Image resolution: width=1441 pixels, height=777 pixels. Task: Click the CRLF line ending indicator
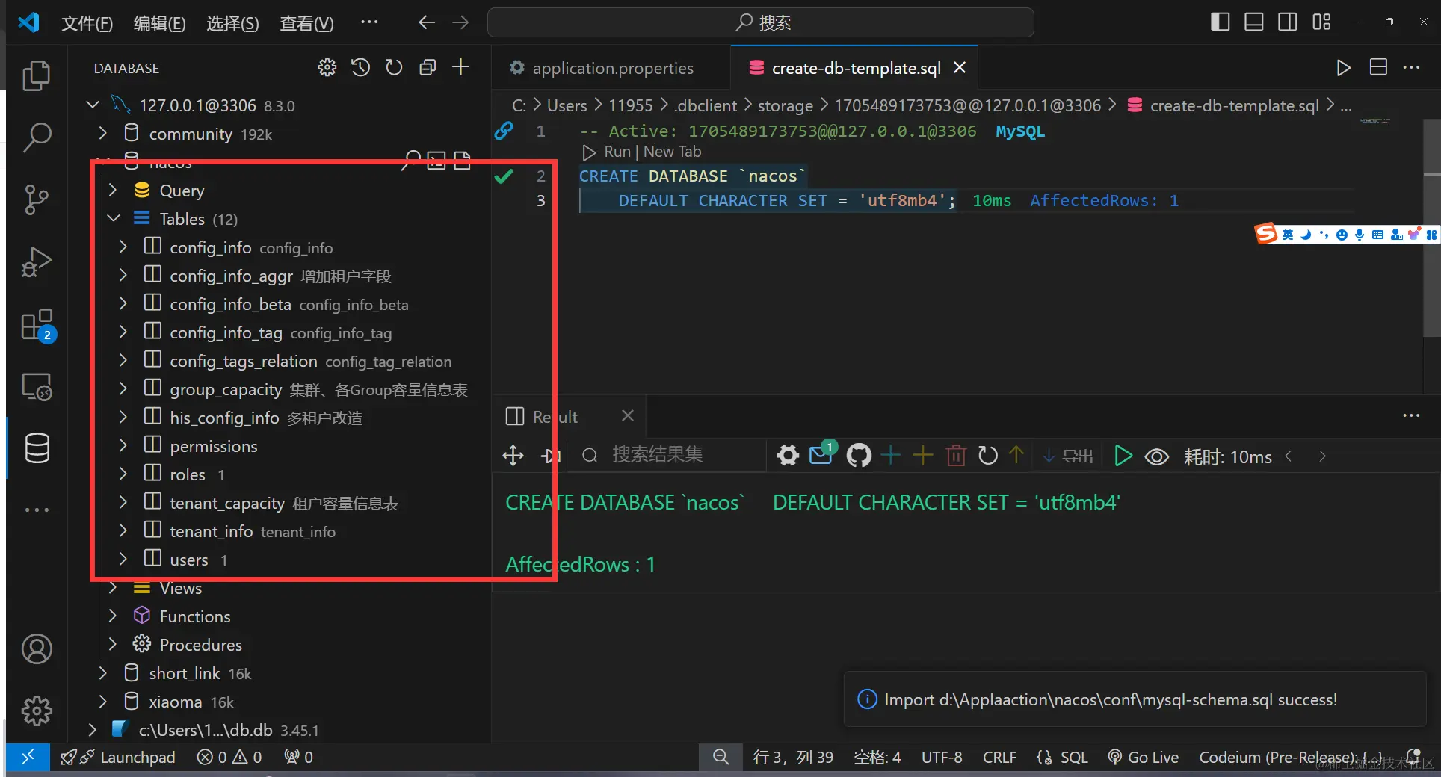pos(999,758)
